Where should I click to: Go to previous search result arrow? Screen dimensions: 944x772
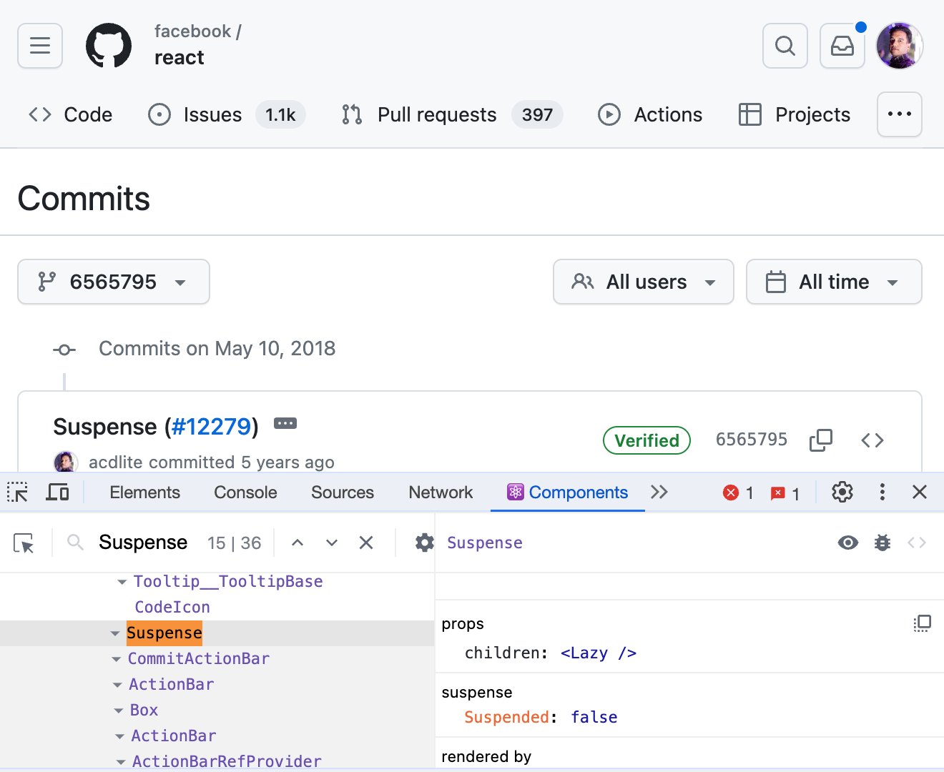tap(298, 543)
